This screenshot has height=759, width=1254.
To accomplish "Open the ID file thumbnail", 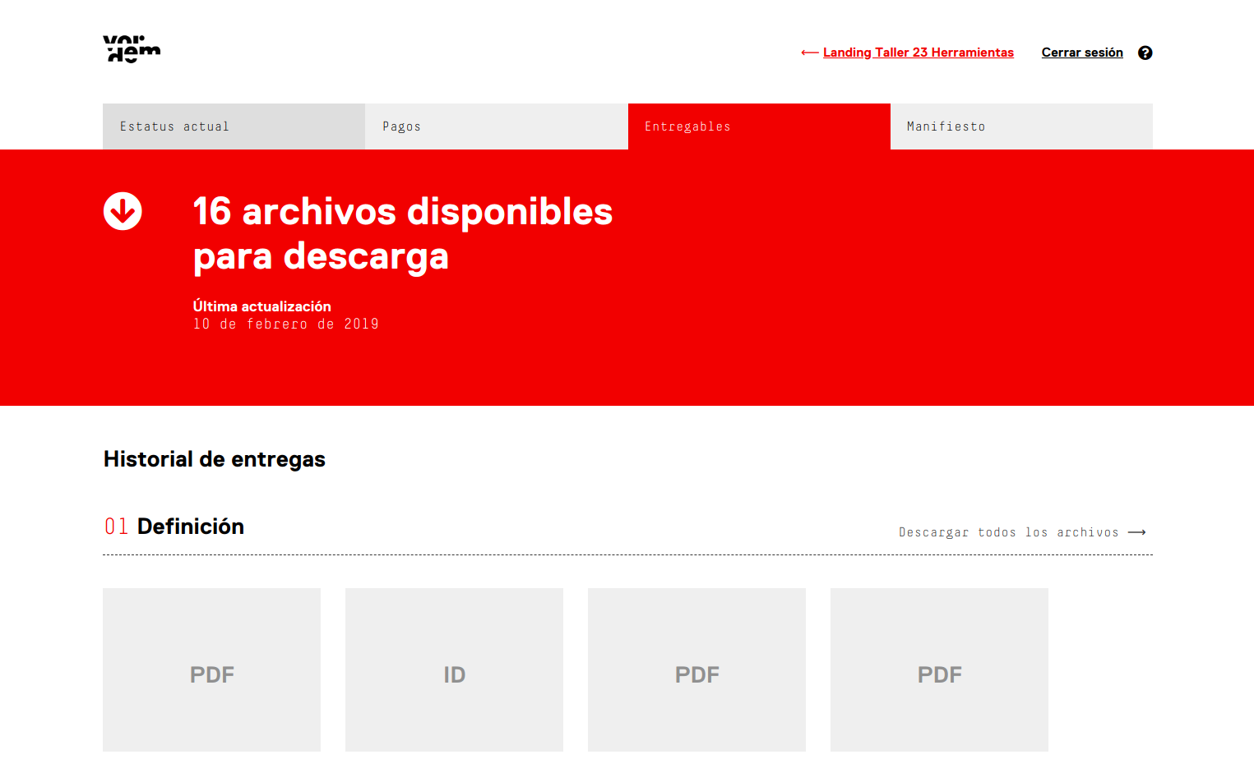I will (x=454, y=669).
